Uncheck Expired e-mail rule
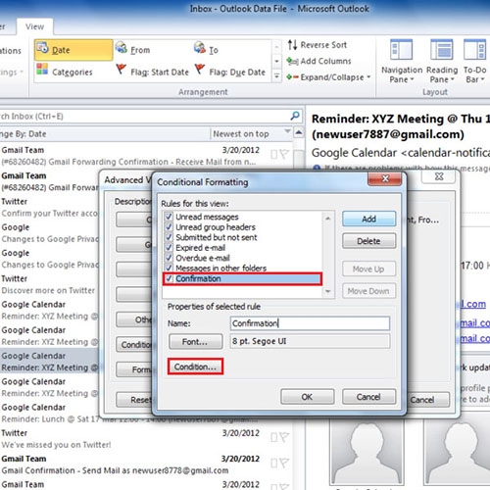 click(x=169, y=248)
